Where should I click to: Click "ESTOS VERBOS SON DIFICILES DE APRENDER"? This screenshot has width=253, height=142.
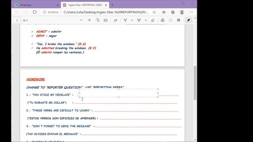[62, 118]
